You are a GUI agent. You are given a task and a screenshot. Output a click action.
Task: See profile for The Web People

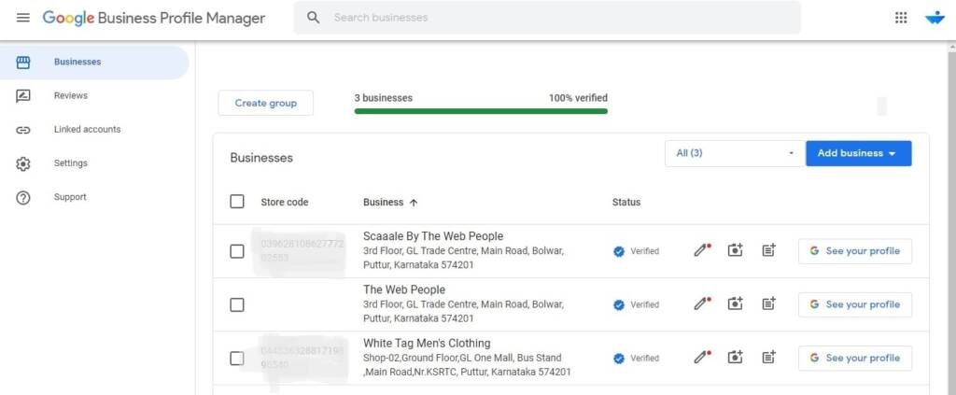click(x=855, y=304)
